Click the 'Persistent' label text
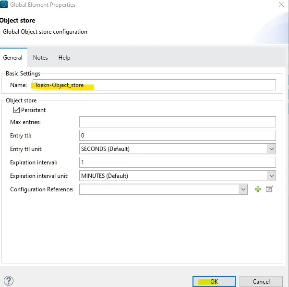The image size is (289, 287). [x=33, y=110]
